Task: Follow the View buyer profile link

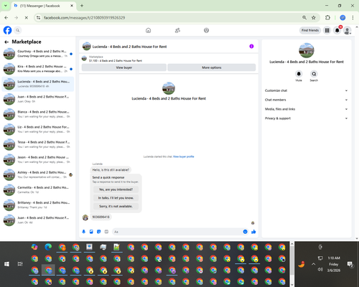Action: coord(184,156)
